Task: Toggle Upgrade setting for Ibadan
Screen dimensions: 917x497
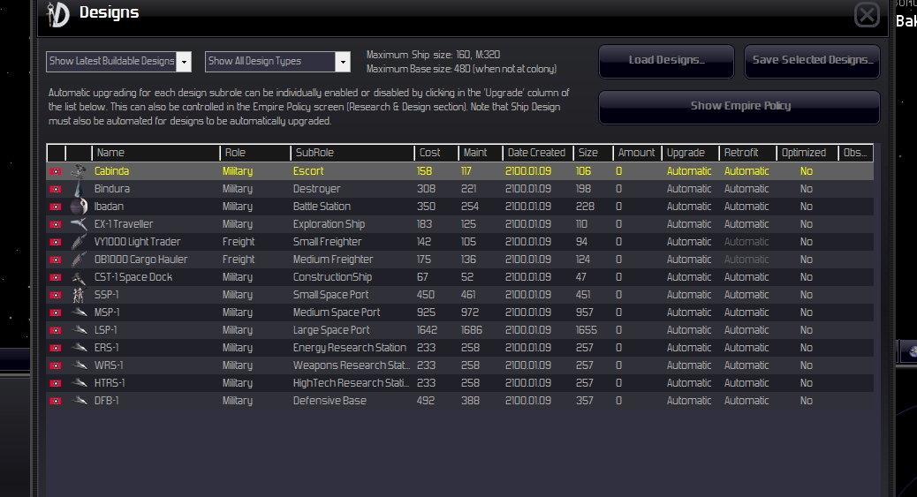Action: click(689, 207)
